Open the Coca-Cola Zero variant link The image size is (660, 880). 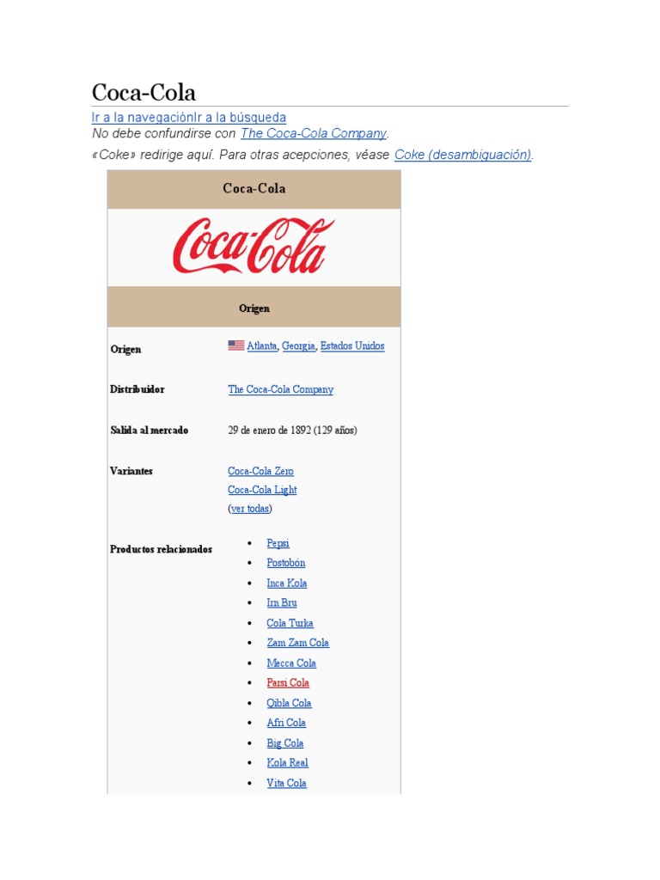(x=260, y=471)
